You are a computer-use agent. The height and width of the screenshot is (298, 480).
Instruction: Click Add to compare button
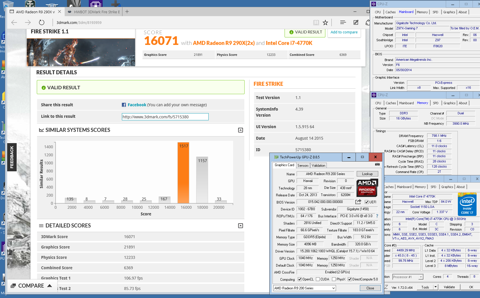[x=344, y=32]
